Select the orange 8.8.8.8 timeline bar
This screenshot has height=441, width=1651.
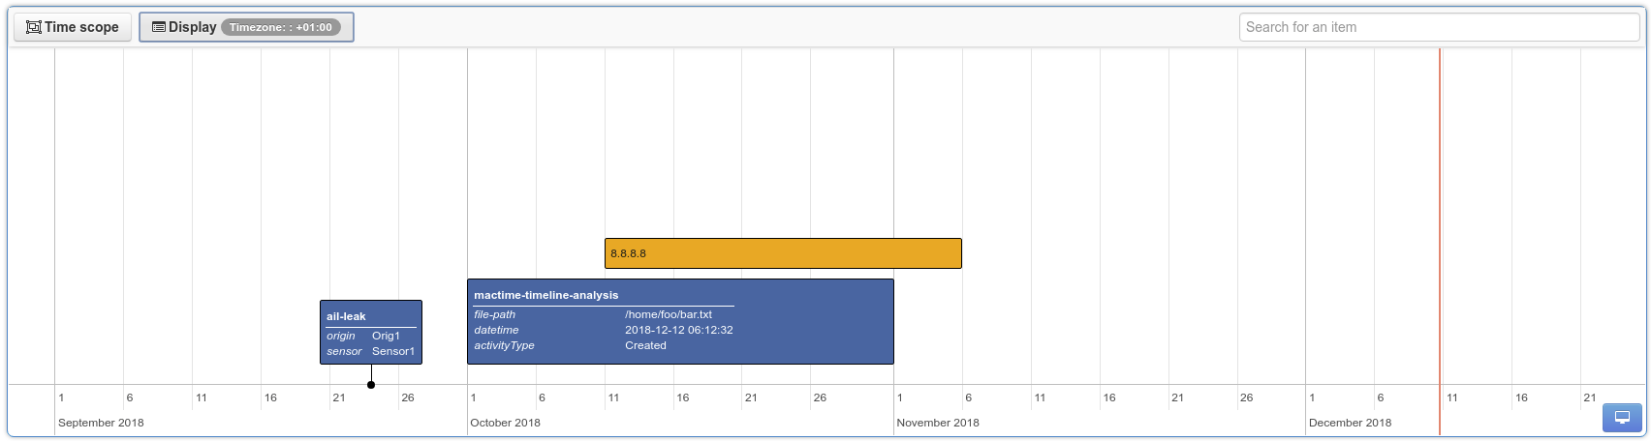pos(783,253)
